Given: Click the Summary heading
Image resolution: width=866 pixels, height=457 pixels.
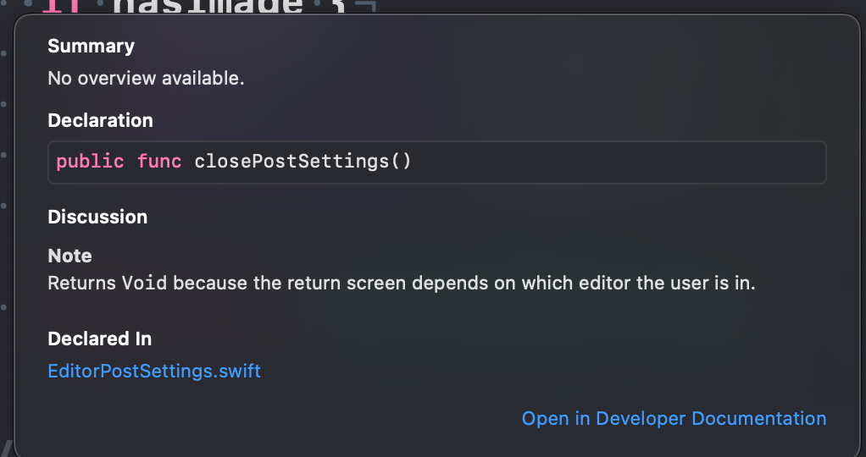Looking at the screenshot, I should [91, 46].
